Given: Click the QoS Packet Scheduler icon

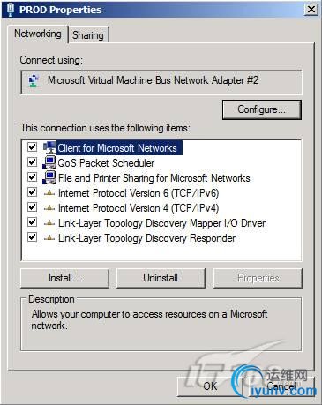Looking at the screenshot, I should pyautogui.click(x=49, y=162).
